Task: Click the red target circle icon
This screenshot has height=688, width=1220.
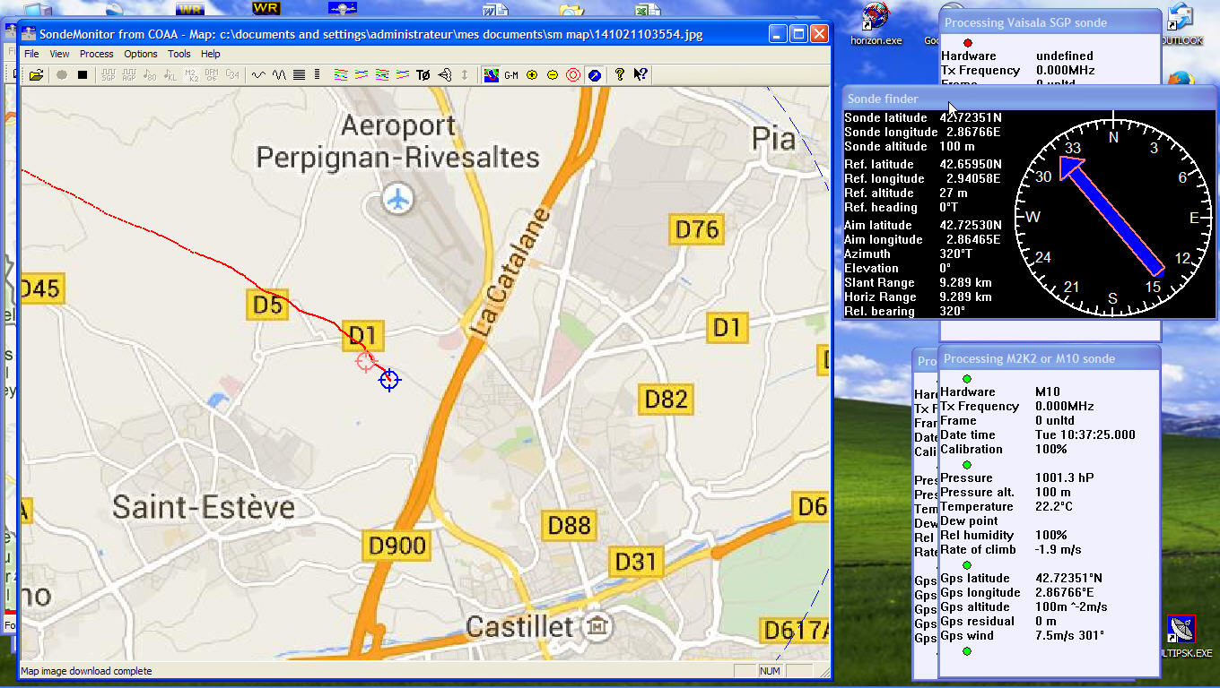Action: (573, 75)
